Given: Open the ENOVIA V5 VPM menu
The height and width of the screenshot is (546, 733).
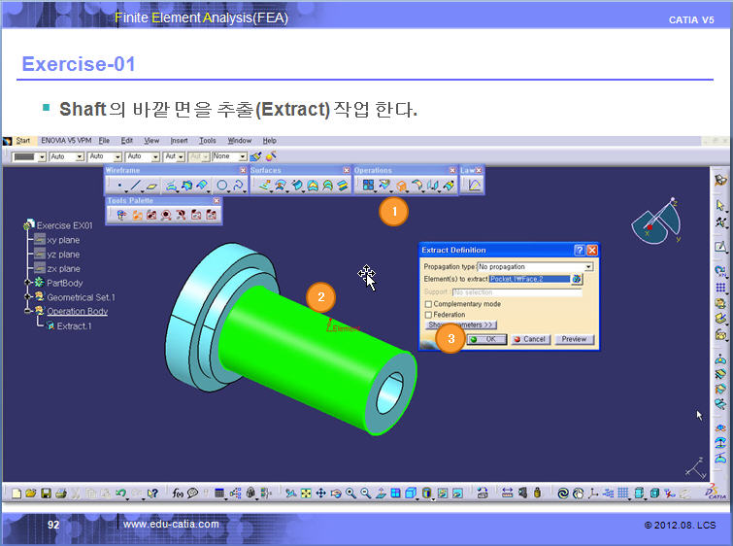Looking at the screenshot, I should tap(66, 140).
